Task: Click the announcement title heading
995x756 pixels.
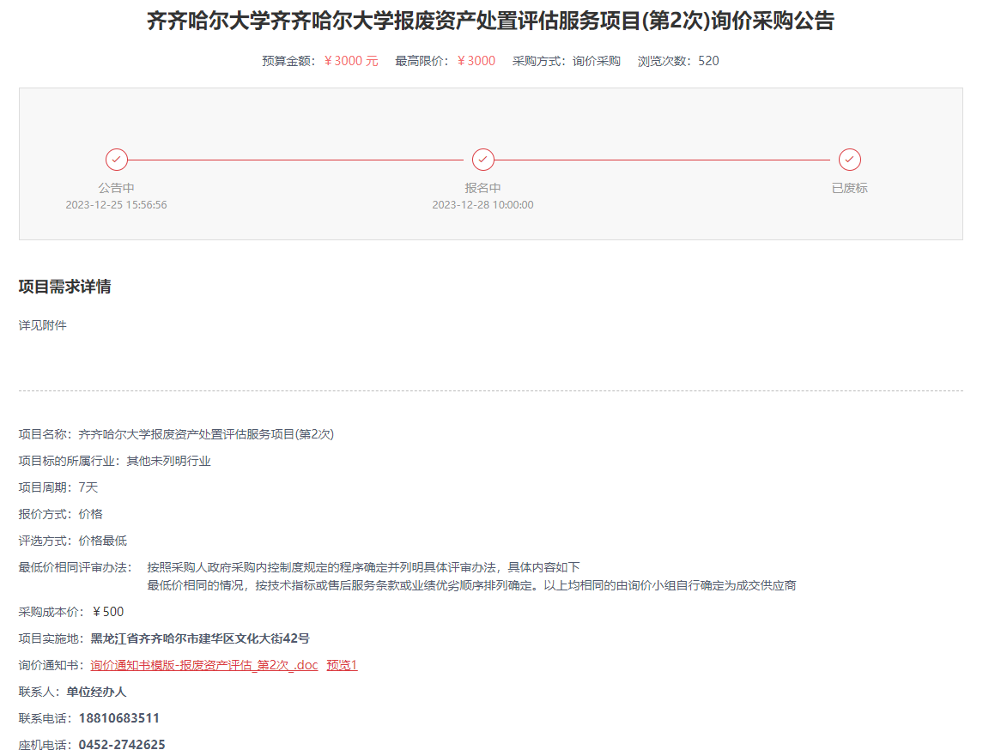Action: tap(490, 21)
